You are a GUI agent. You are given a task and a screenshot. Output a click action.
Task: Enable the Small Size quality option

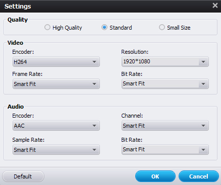pyautogui.click(x=162, y=27)
